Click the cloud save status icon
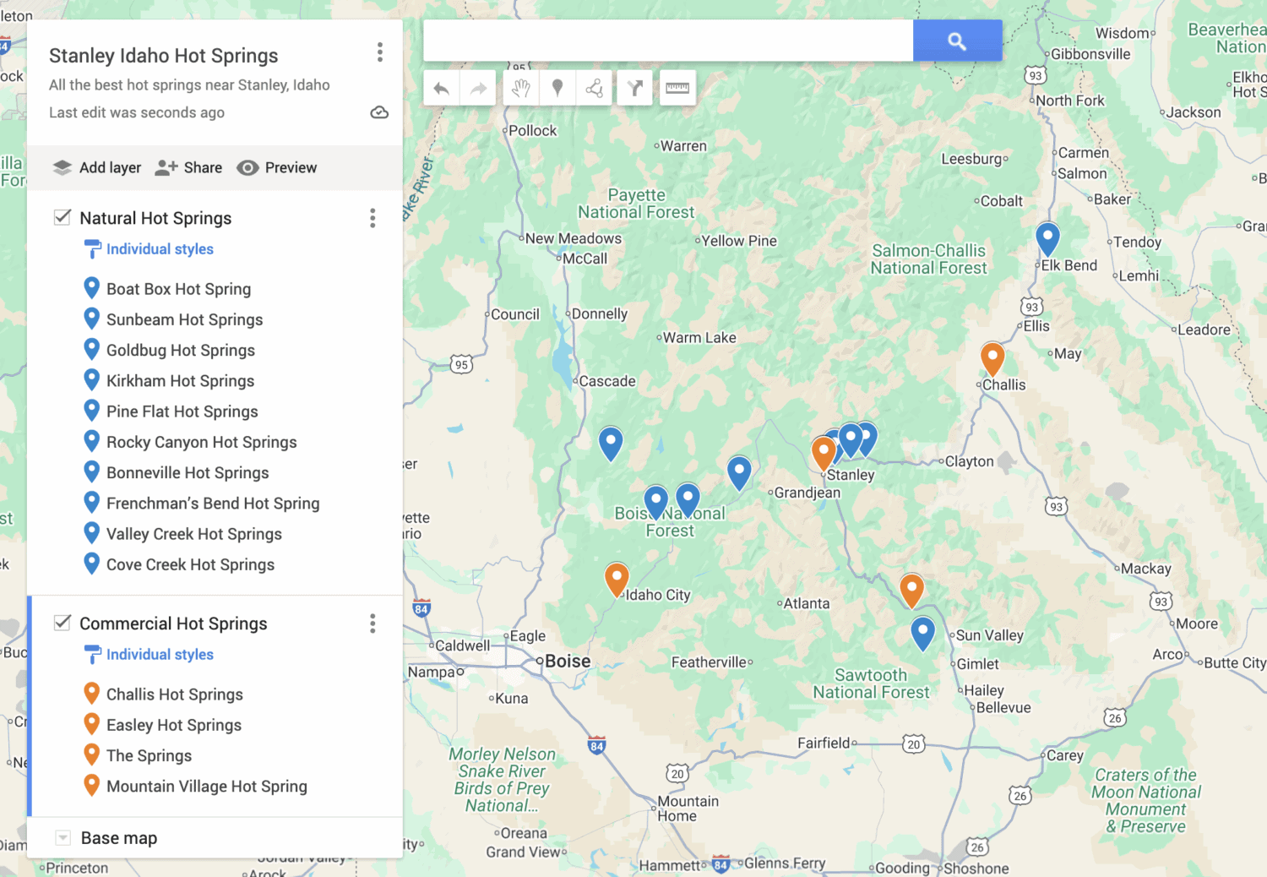1267x877 pixels. (x=379, y=112)
